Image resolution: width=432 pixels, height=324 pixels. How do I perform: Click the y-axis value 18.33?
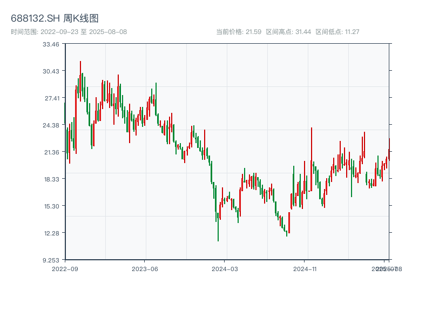click(52, 179)
